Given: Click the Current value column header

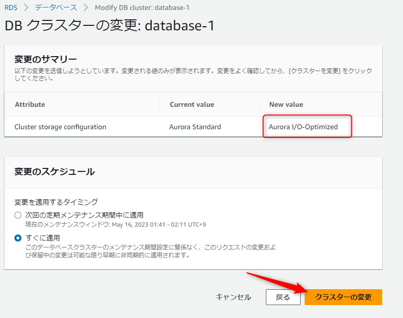Looking at the screenshot, I should pos(192,104).
